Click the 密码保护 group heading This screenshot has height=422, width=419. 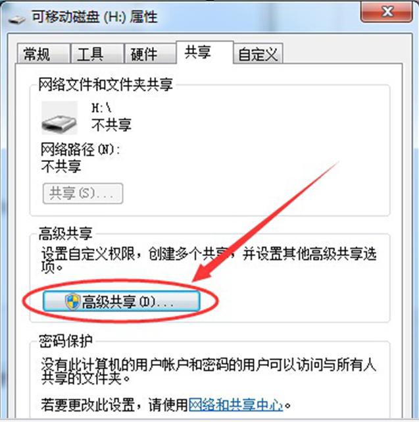[66, 341]
